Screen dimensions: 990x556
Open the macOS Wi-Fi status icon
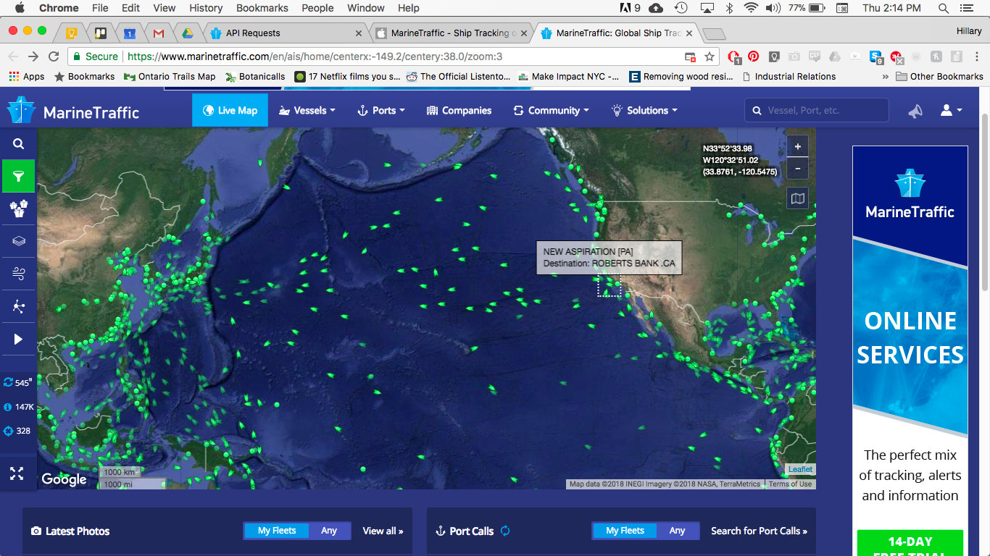750,8
